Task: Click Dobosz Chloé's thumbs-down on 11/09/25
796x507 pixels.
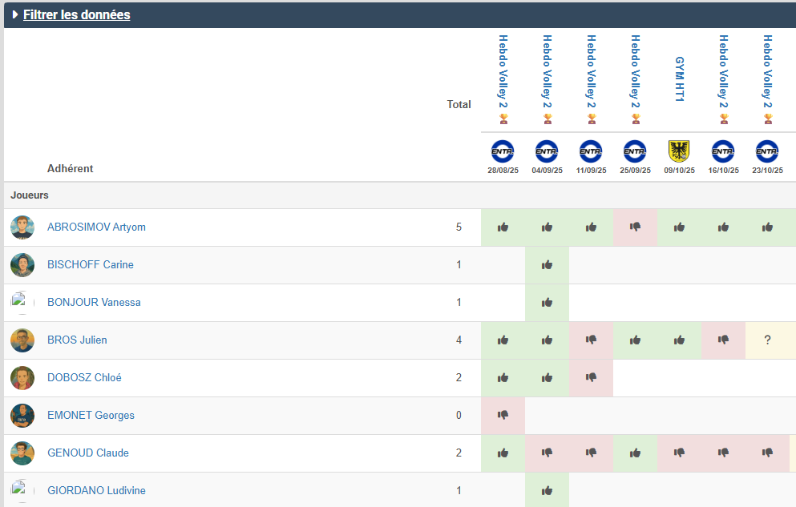Action: pyautogui.click(x=591, y=377)
